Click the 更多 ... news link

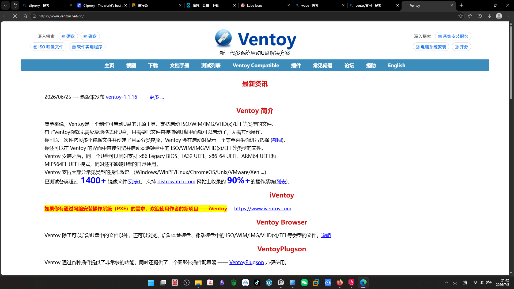pos(157,97)
